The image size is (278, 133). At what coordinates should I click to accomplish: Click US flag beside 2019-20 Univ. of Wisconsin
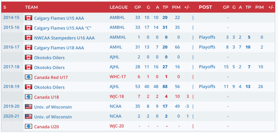click(x=29, y=107)
